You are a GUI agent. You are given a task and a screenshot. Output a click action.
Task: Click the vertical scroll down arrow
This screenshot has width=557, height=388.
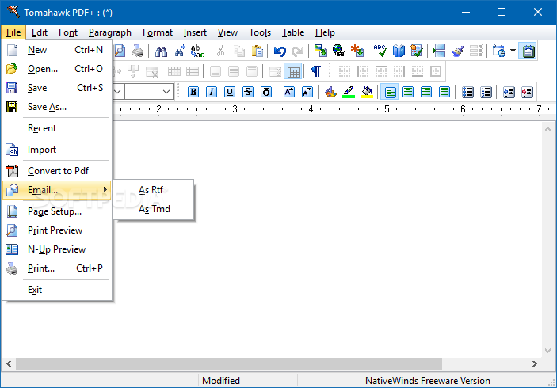coord(547,351)
